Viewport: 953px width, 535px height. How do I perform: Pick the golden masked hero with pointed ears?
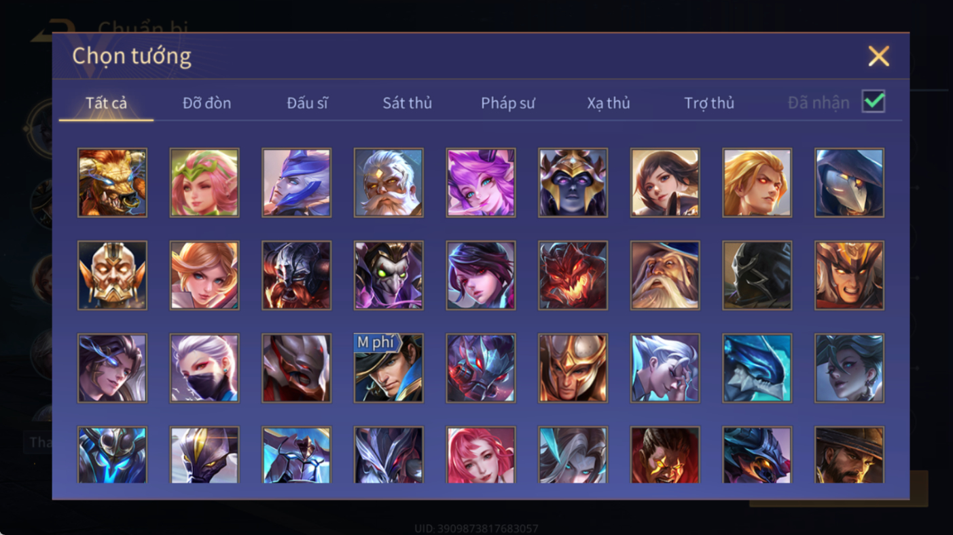112,276
